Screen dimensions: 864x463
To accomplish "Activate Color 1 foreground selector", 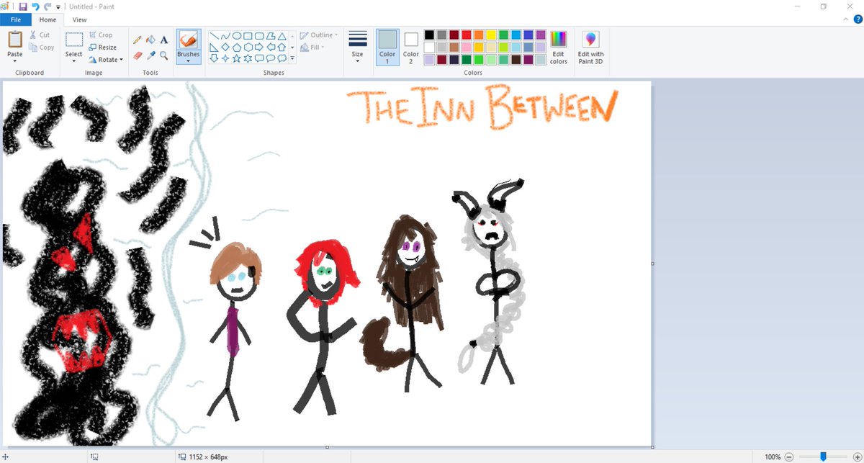I will (x=387, y=48).
